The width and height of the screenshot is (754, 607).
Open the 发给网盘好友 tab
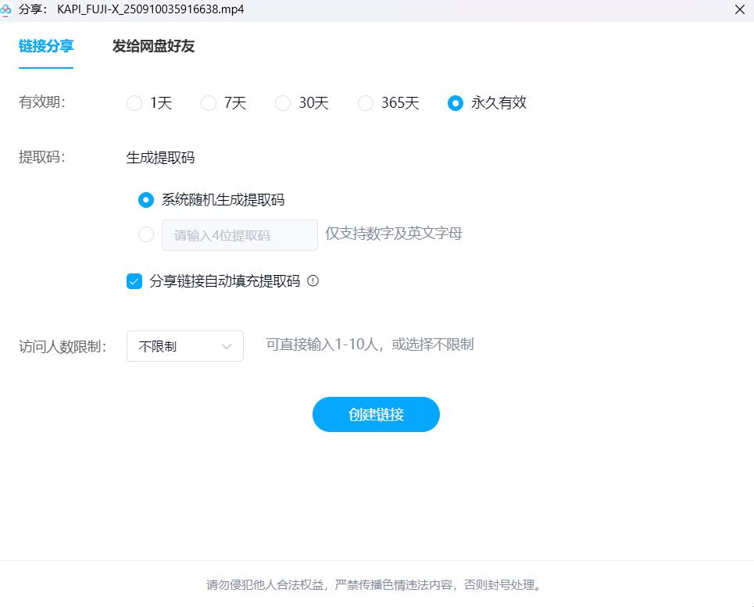point(153,46)
